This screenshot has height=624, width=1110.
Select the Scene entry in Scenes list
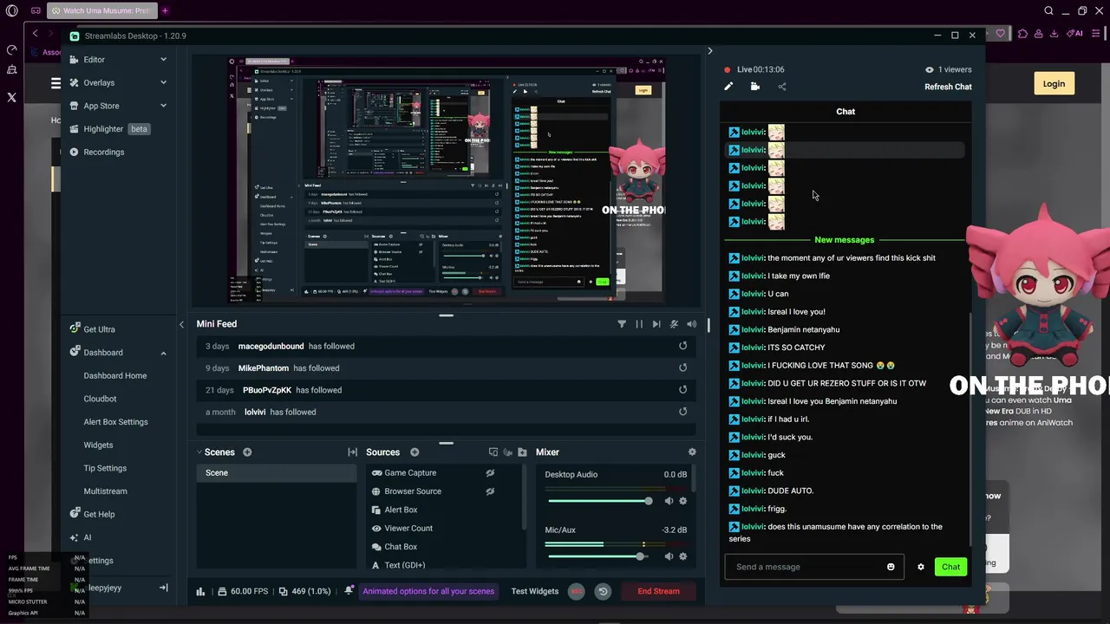pyautogui.click(x=277, y=473)
